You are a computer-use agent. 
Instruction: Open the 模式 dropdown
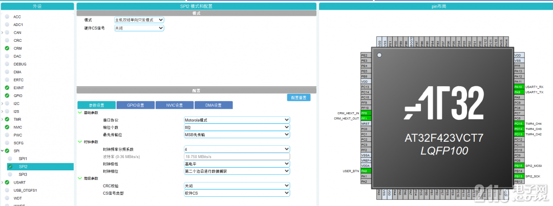click(139, 20)
